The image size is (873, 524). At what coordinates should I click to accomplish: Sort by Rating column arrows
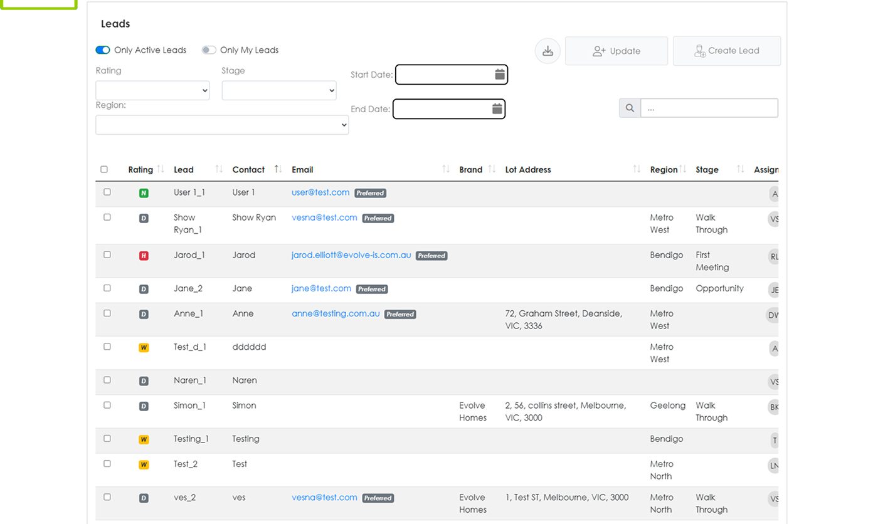161,169
